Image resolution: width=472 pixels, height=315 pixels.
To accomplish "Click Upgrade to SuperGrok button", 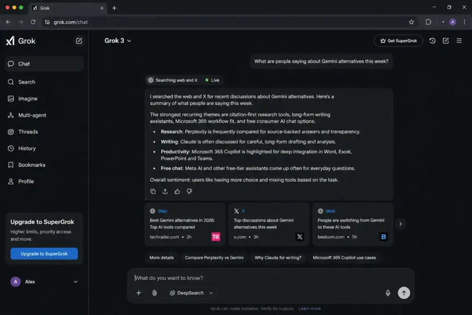I will (44, 254).
